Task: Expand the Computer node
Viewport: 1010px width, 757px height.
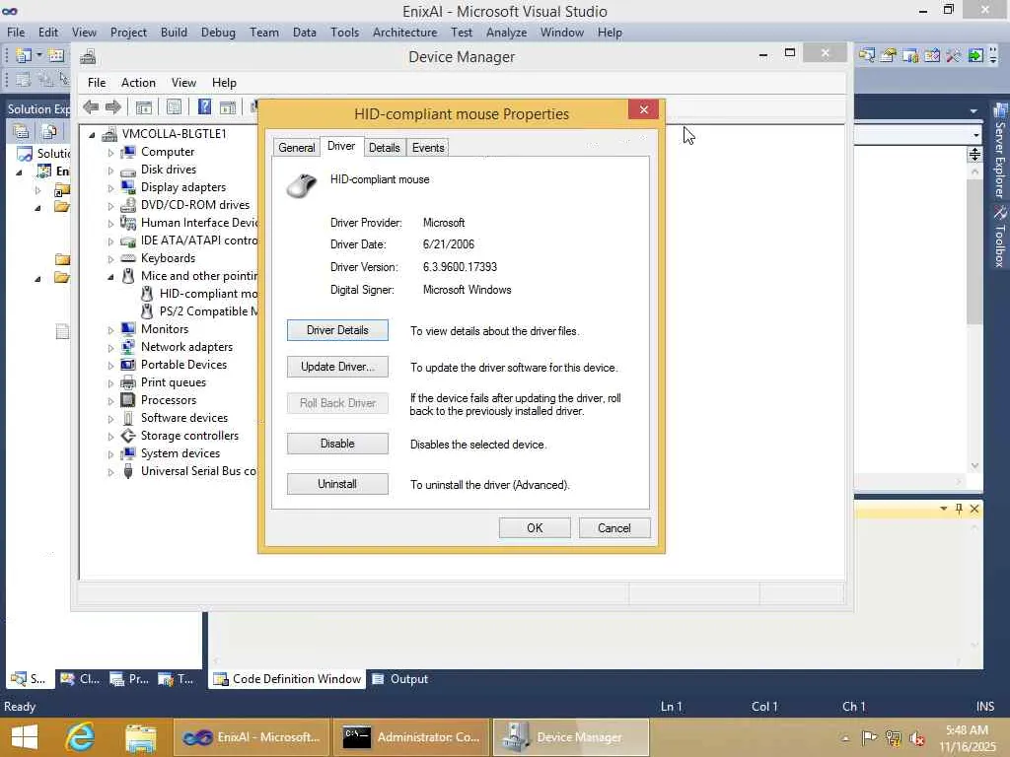Action: pyautogui.click(x=110, y=153)
